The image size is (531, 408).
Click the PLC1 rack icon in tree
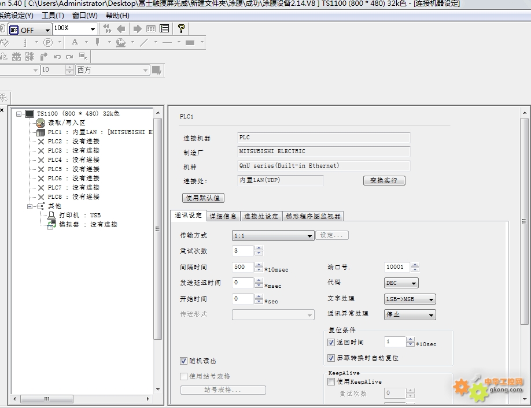tap(40, 132)
